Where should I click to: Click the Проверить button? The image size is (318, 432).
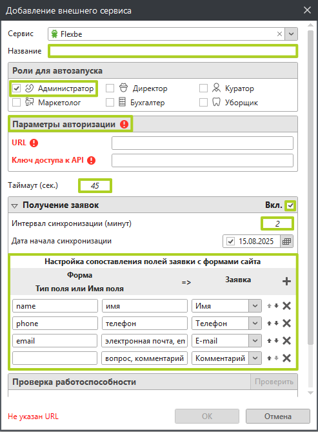pos(274,382)
